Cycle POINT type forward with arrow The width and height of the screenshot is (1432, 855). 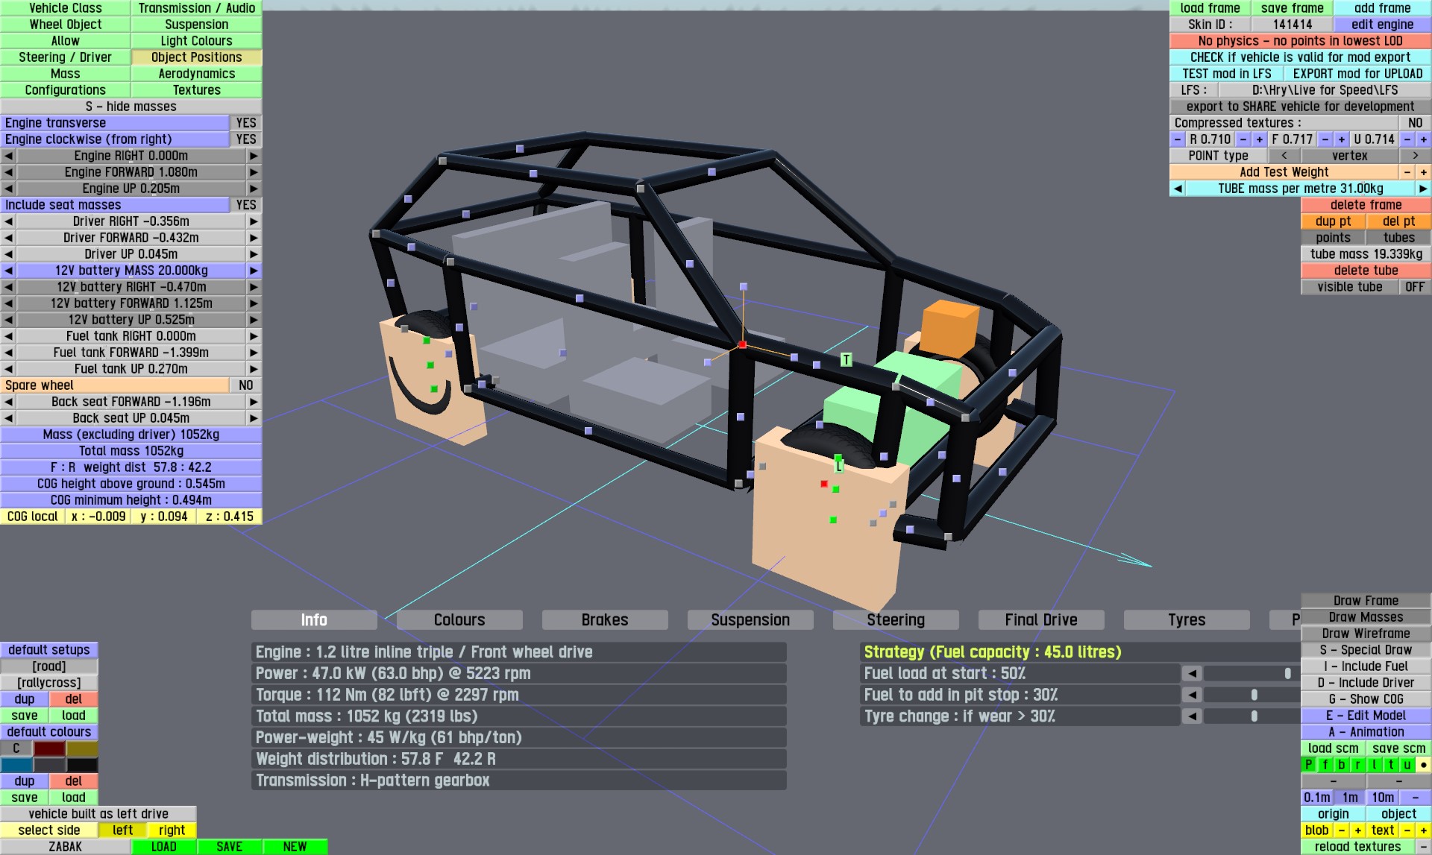pyautogui.click(x=1414, y=156)
